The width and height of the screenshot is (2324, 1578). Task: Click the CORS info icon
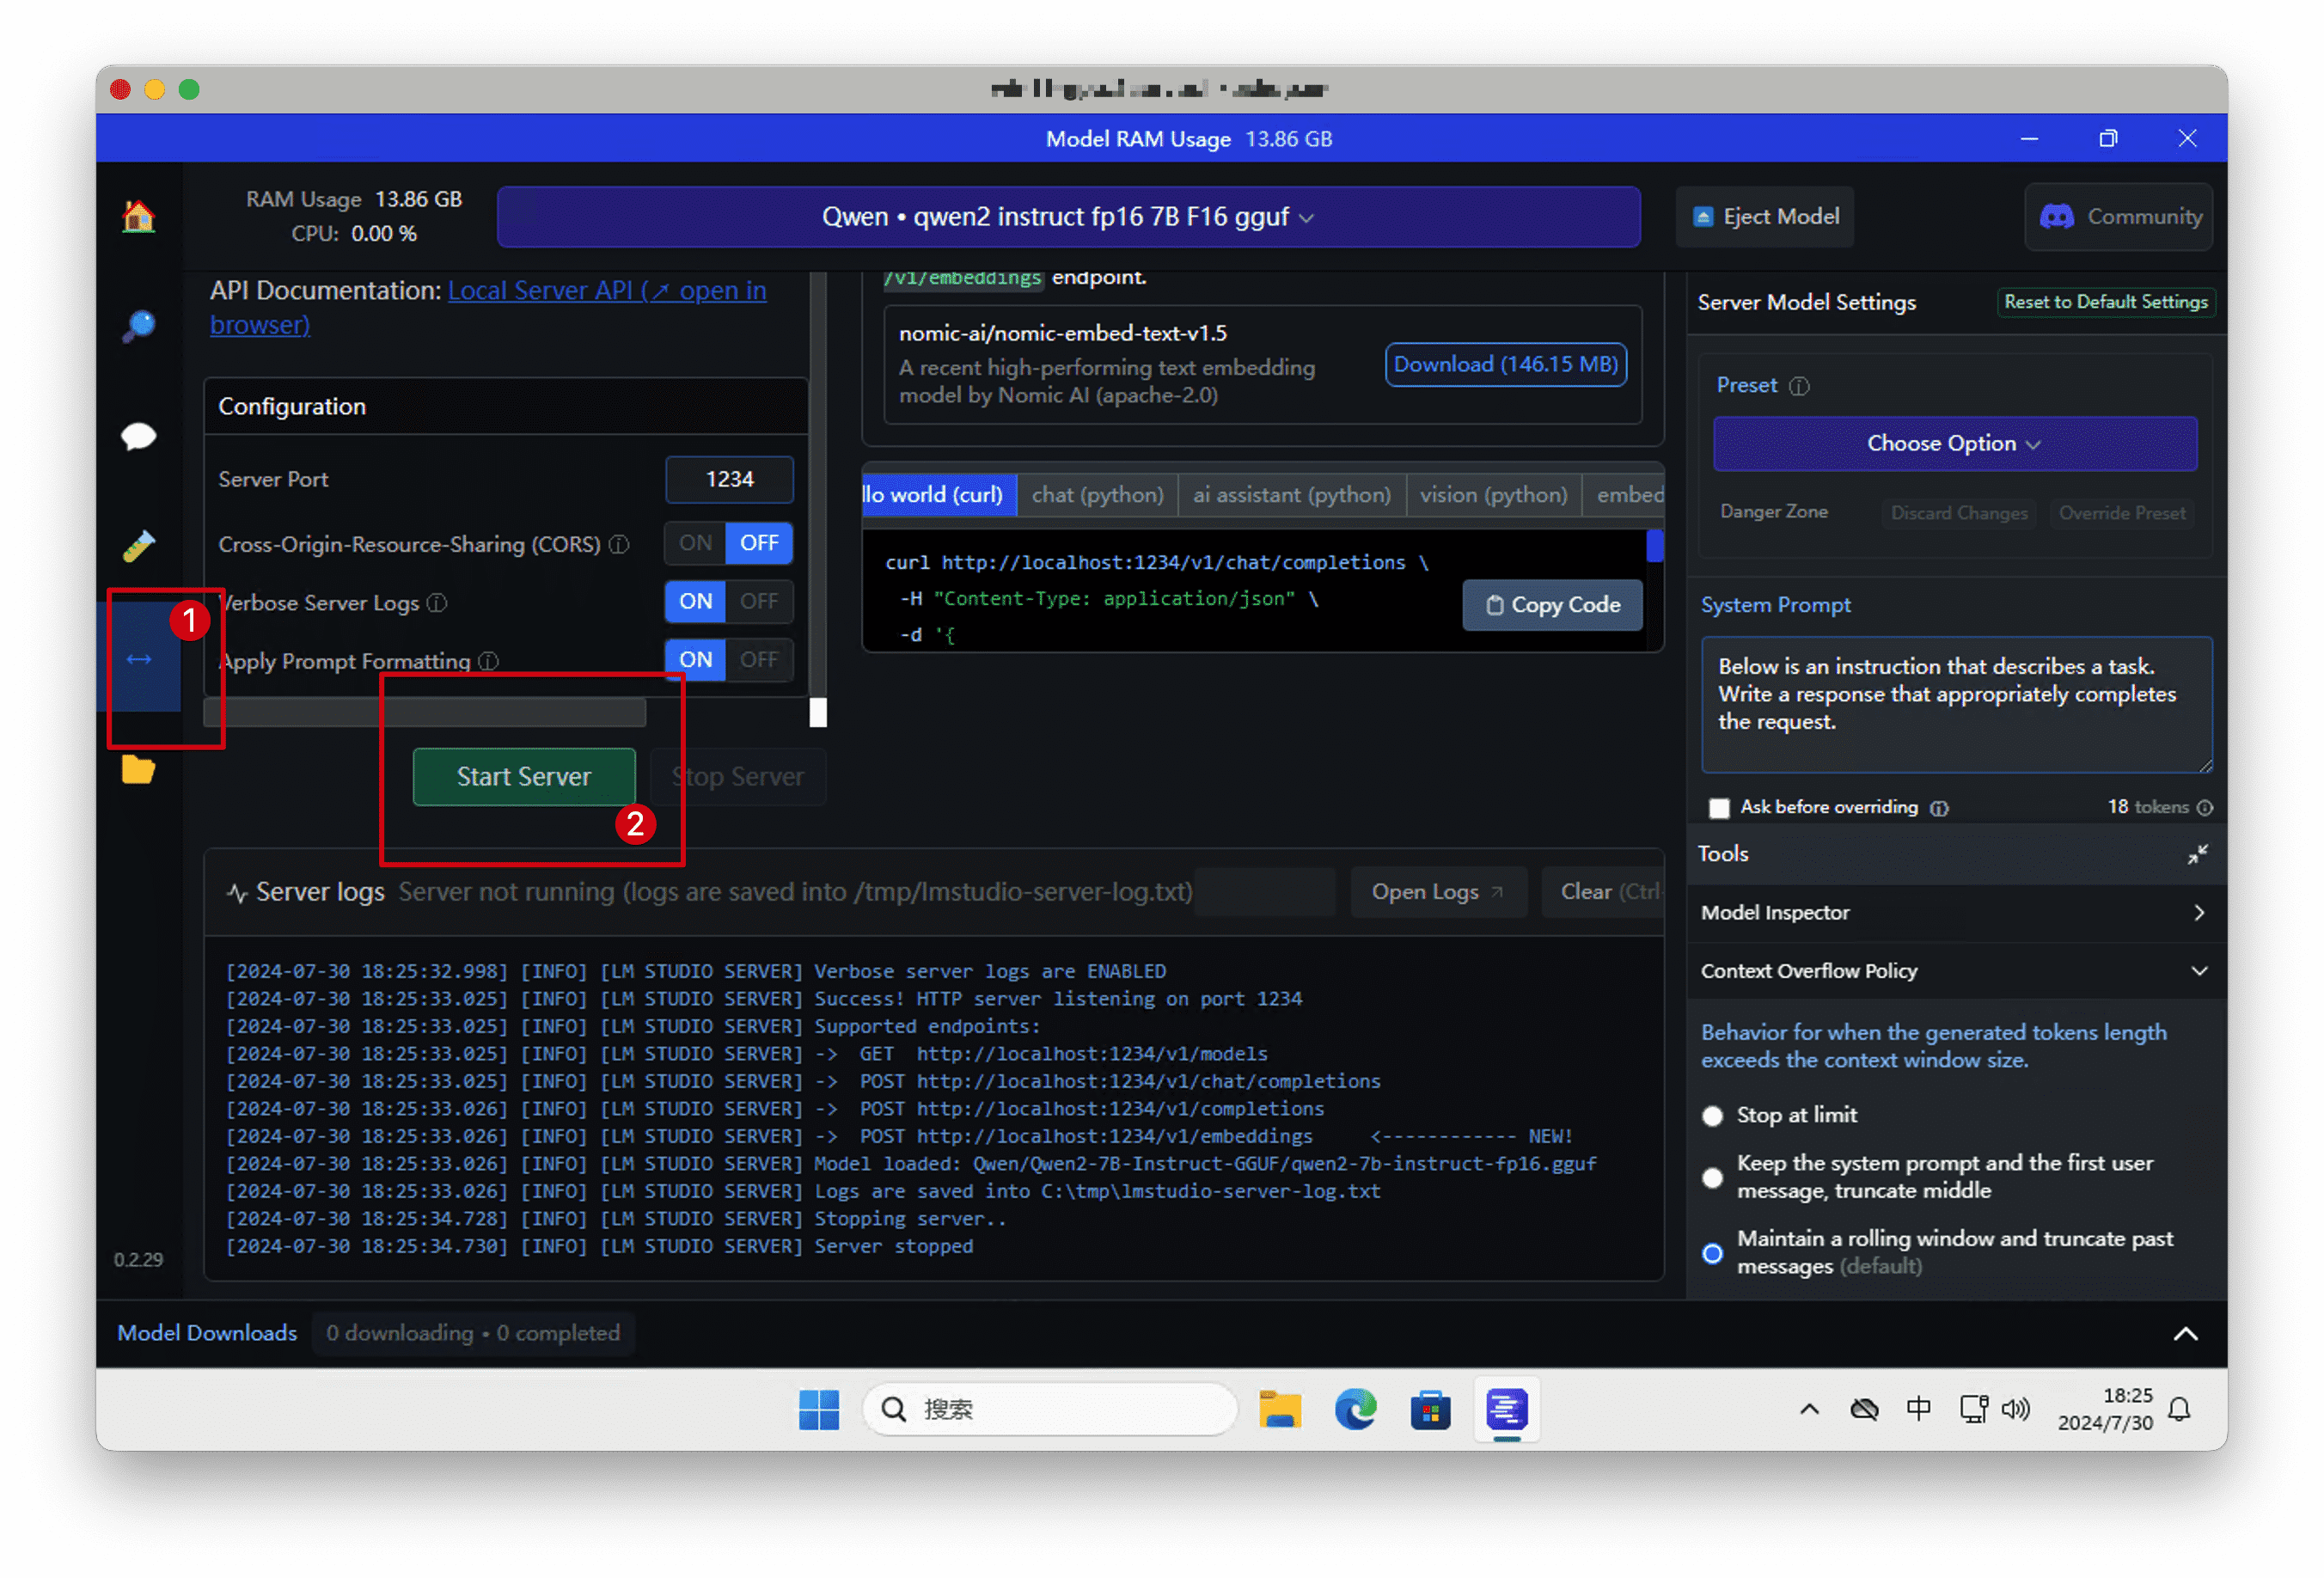tap(619, 544)
